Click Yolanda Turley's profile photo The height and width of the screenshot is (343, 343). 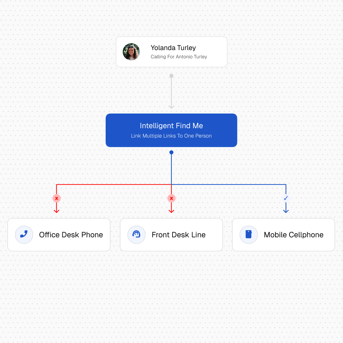click(x=131, y=52)
